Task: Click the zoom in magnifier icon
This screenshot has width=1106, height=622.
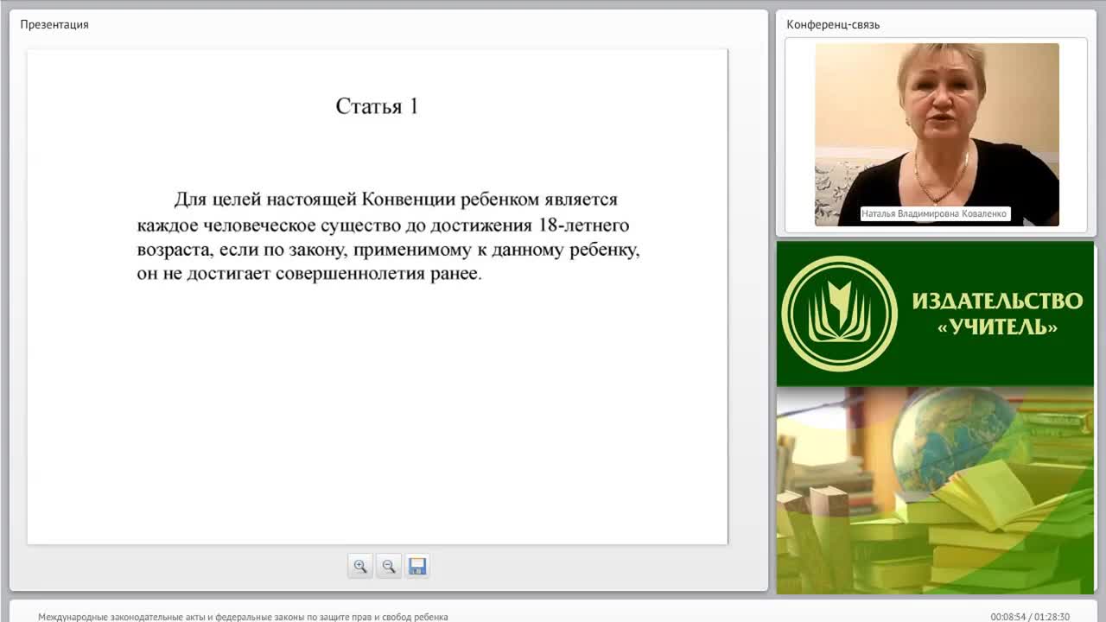Action: pyautogui.click(x=360, y=567)
